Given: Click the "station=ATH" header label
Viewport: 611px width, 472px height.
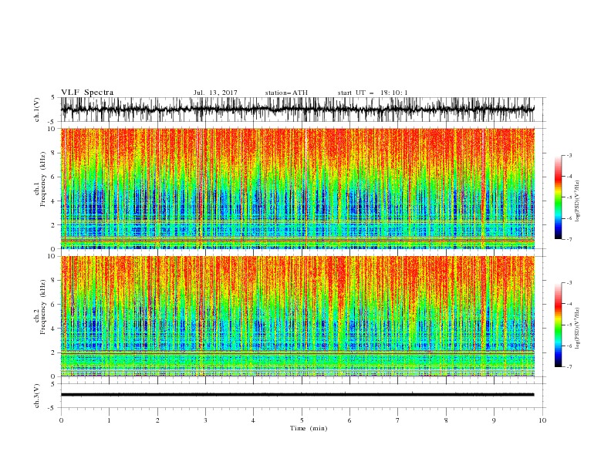Looking at the screenshot, I should [x=286, y=93].
